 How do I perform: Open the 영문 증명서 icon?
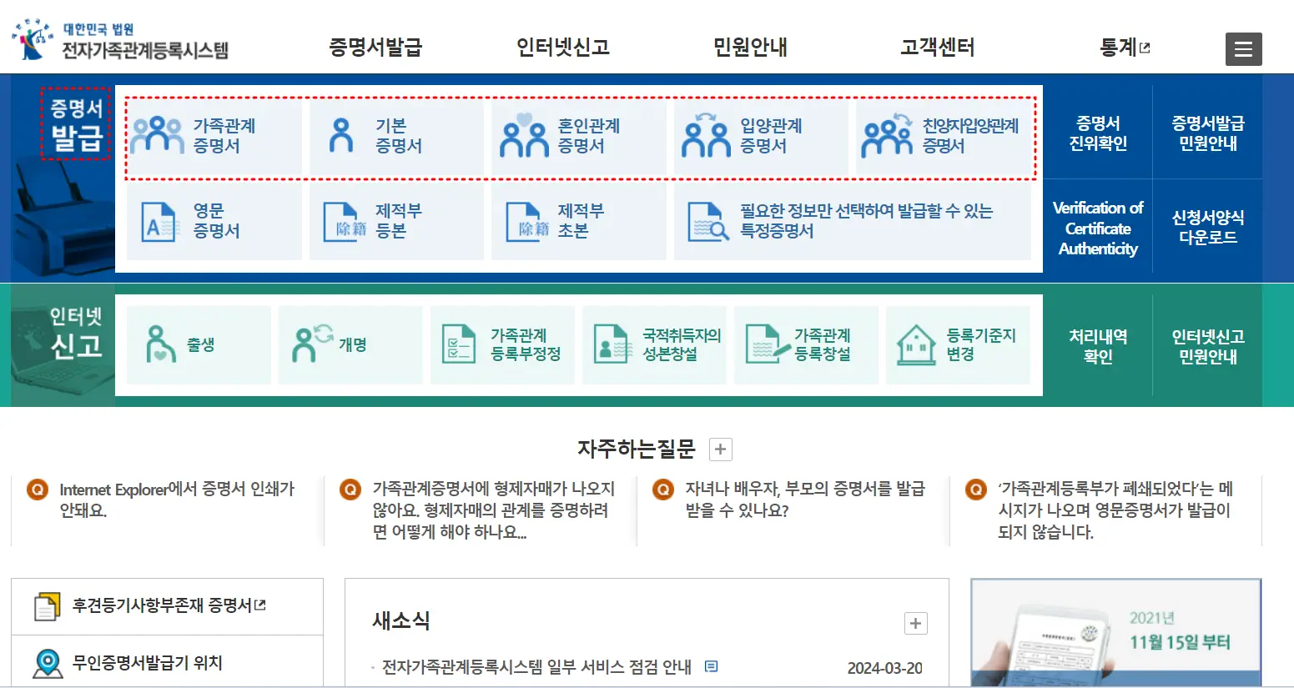[214, 221]
